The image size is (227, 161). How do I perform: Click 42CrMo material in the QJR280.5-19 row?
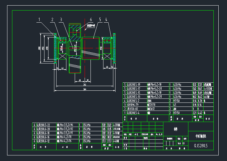177,85
